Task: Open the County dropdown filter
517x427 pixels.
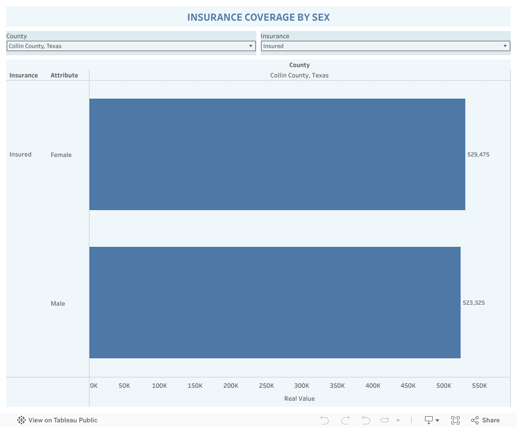Action: point(131,46)
